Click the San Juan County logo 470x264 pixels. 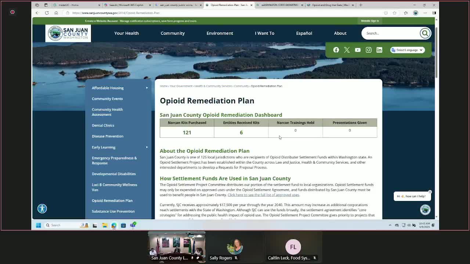coord(68,33)
